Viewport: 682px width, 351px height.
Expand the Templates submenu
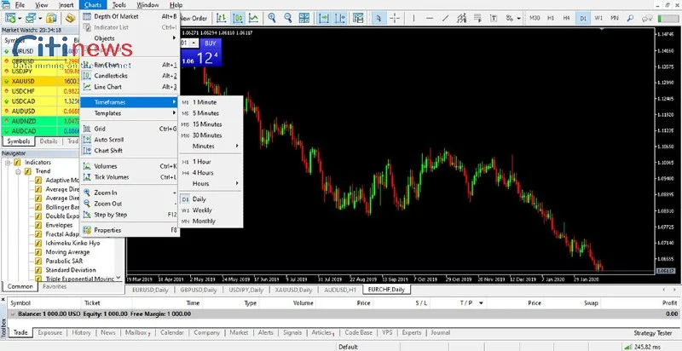(x=130, y=113)
